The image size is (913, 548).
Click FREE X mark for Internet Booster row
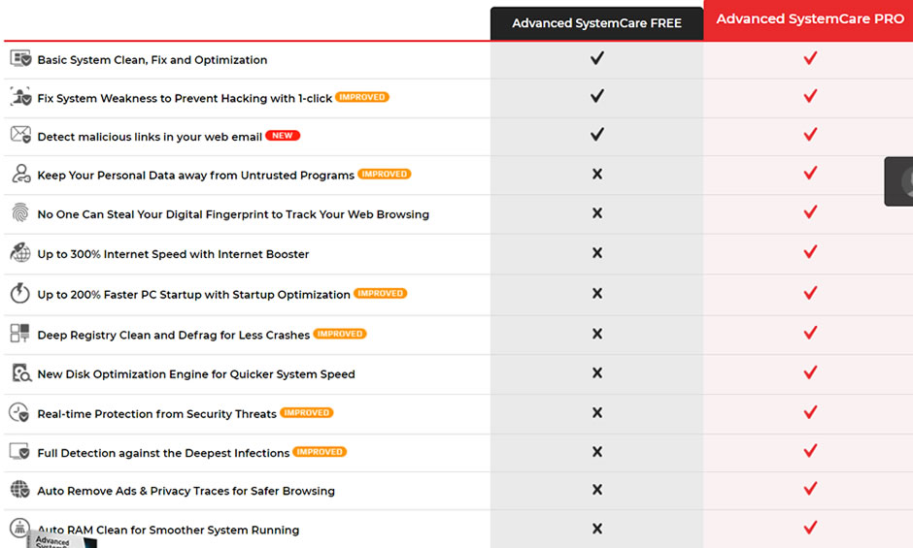coord(596,252)
